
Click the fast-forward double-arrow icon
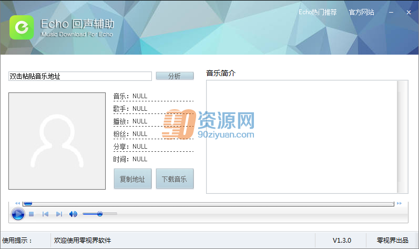click(x=399, y=203)
